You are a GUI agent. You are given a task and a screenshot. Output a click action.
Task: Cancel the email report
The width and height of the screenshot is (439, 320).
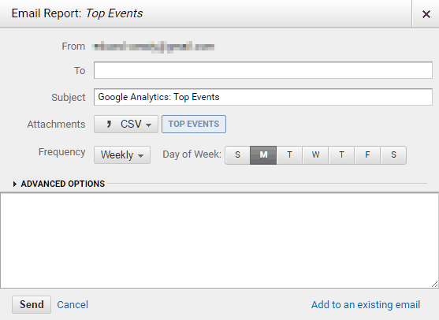[73, 304]
